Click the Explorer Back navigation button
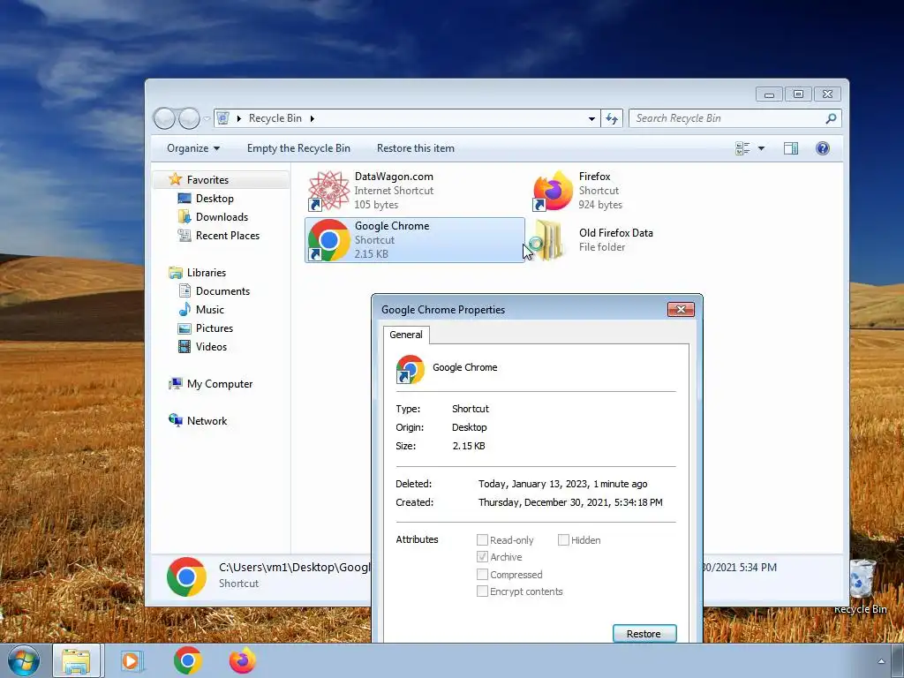 tap(164, 118)
